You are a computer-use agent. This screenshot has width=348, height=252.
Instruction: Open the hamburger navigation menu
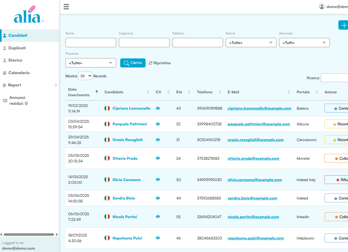66,6
